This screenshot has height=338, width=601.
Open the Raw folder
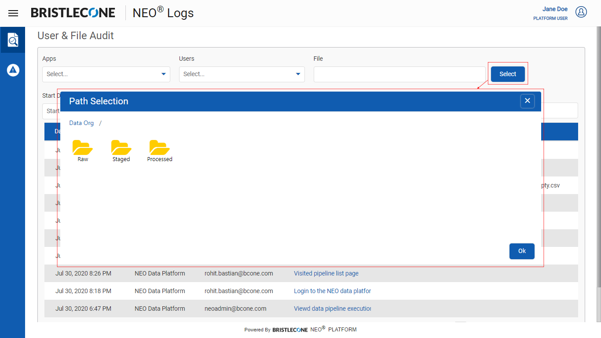pos(83,151)
